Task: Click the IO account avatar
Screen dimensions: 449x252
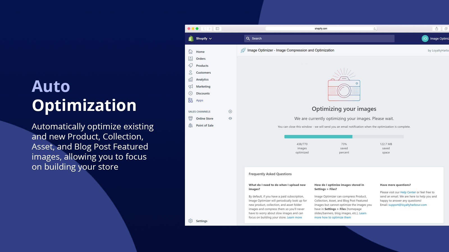Action: (x=425, y=39)
